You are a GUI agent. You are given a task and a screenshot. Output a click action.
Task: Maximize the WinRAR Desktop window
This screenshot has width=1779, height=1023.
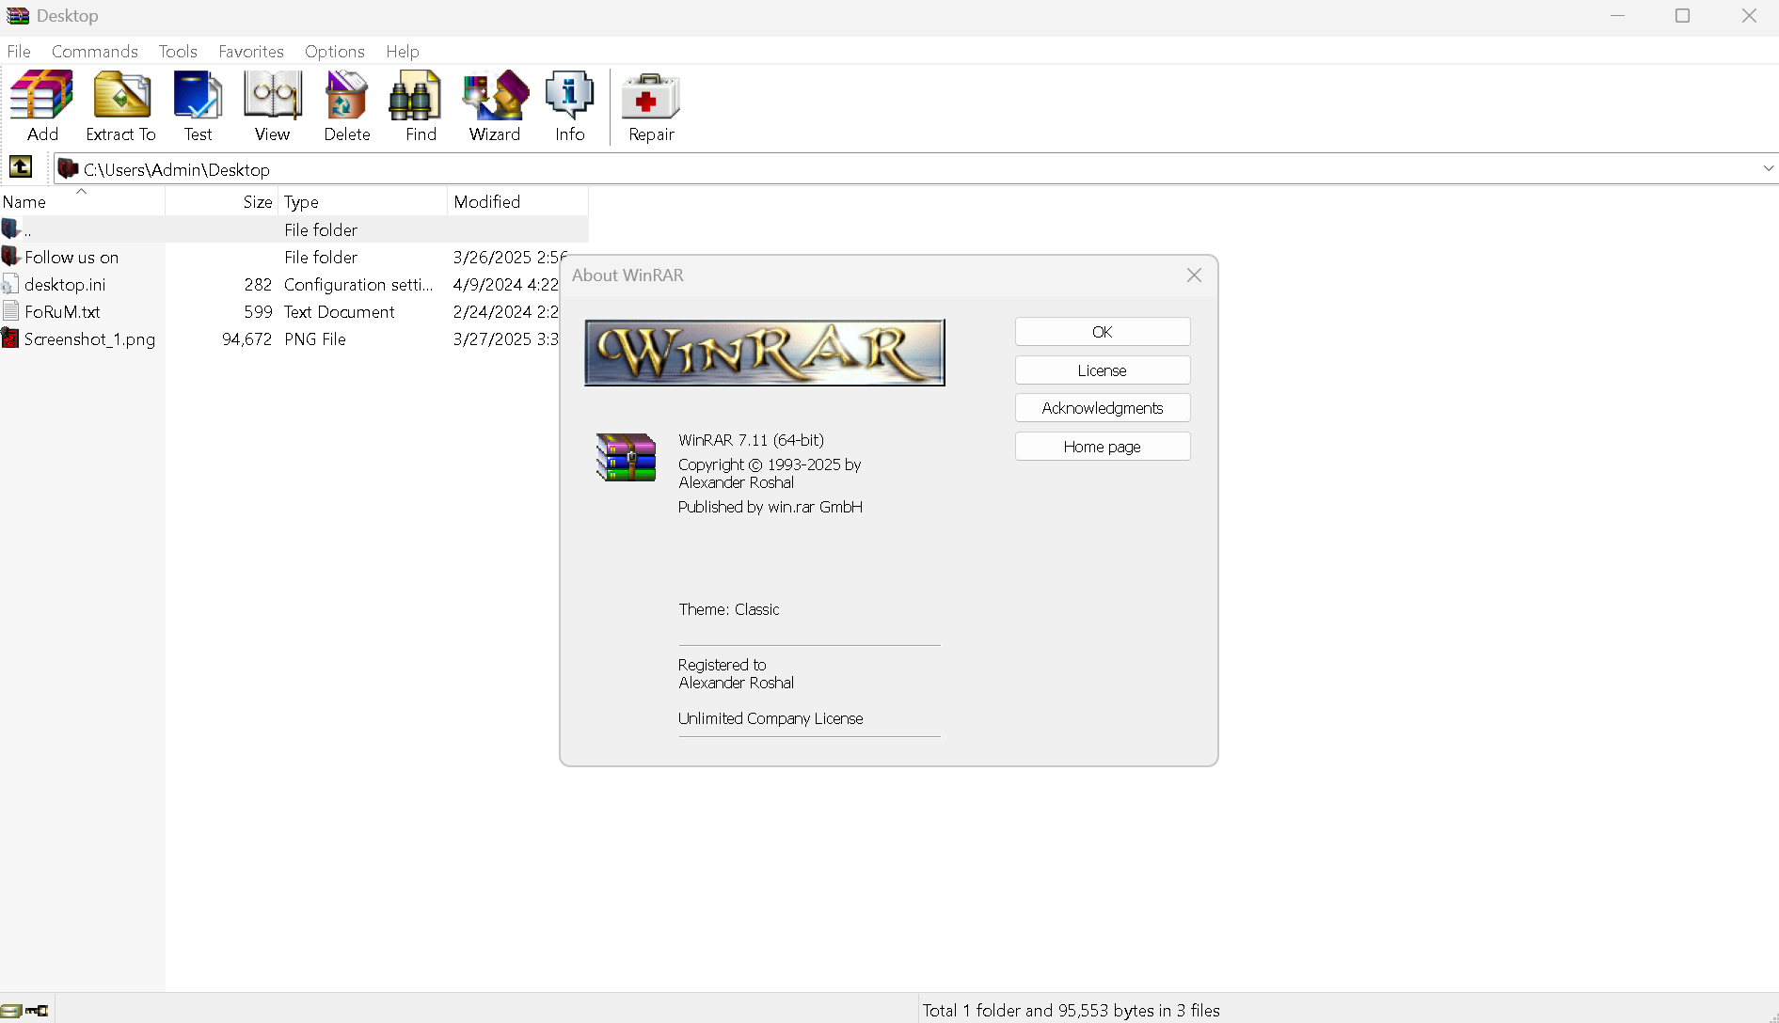click(x=1683, y=16)
